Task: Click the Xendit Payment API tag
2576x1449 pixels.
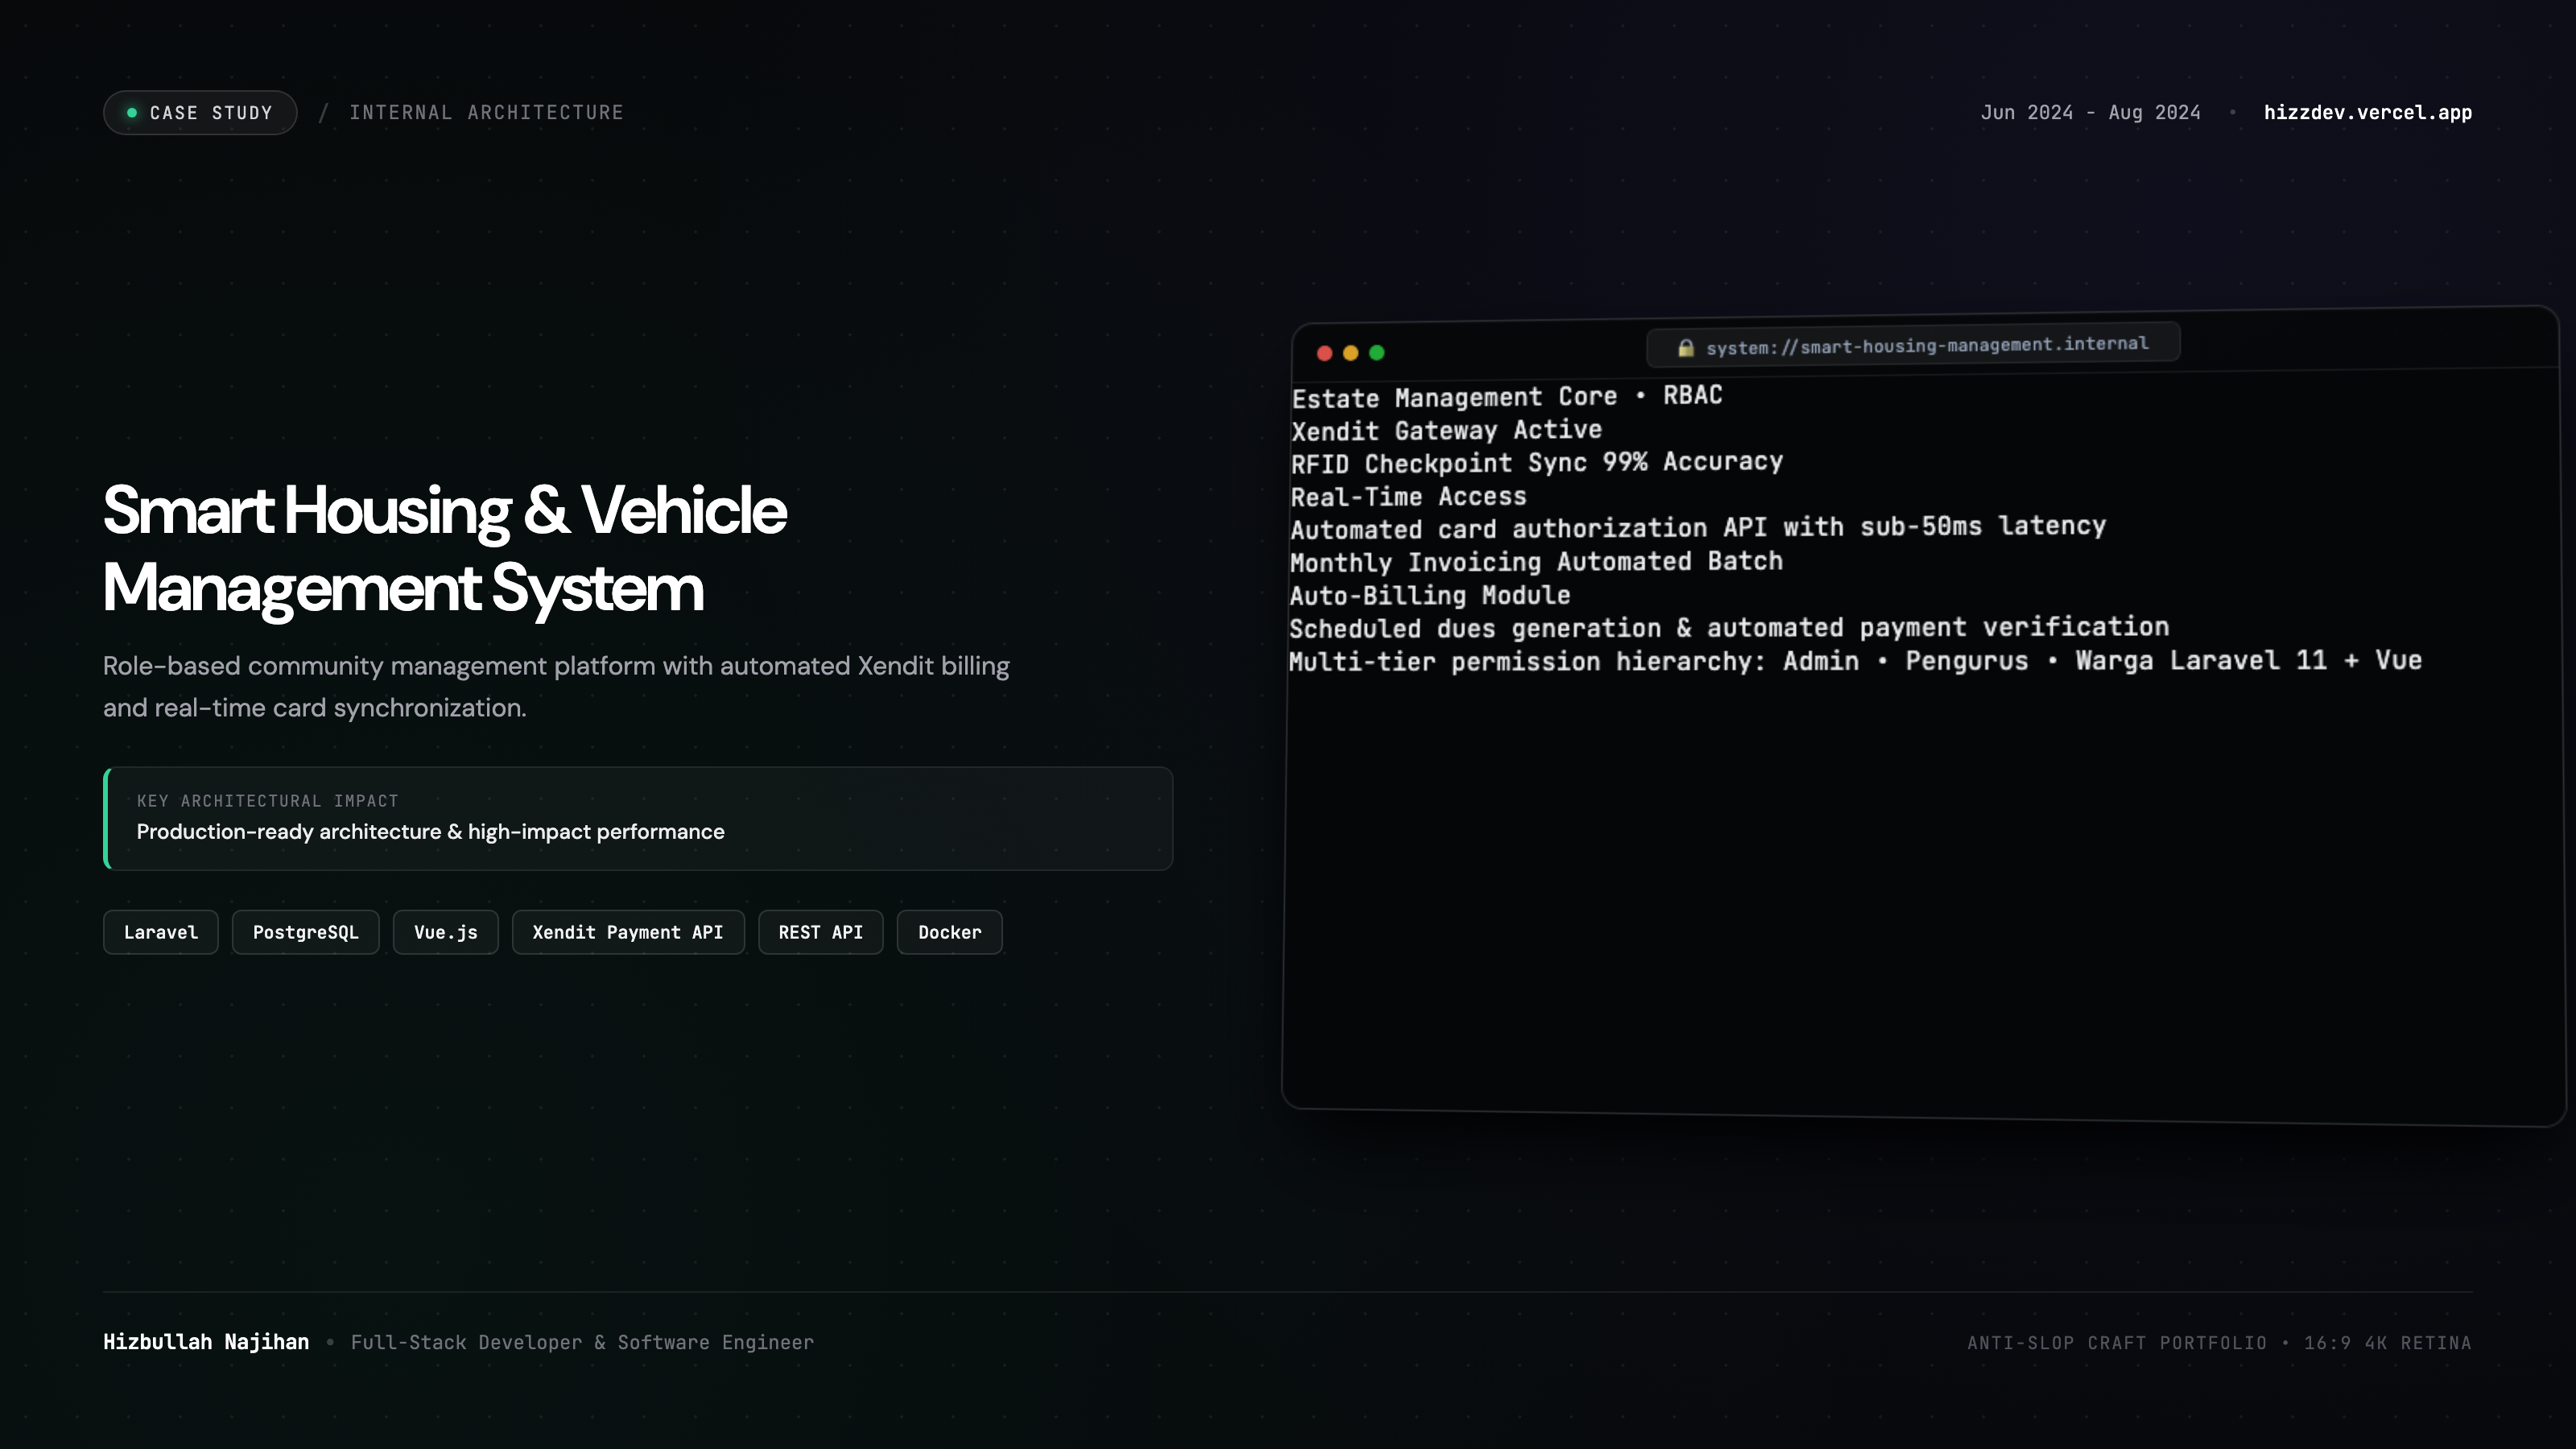Action: (x=628, y=932)
